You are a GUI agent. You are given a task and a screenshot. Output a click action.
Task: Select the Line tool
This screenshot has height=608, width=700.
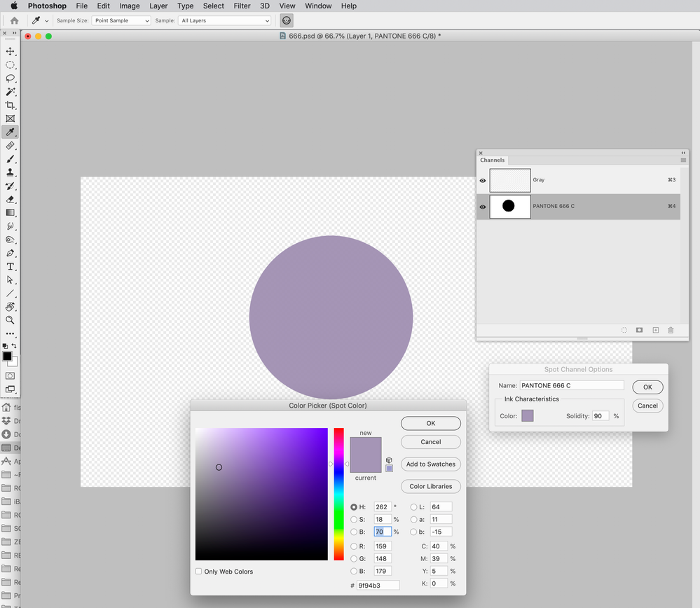tap(10, 293)
